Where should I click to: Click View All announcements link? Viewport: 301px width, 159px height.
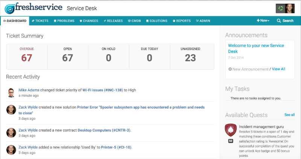[278, 69]
